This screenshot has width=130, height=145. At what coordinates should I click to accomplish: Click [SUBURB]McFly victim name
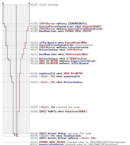tap(77, 23)
